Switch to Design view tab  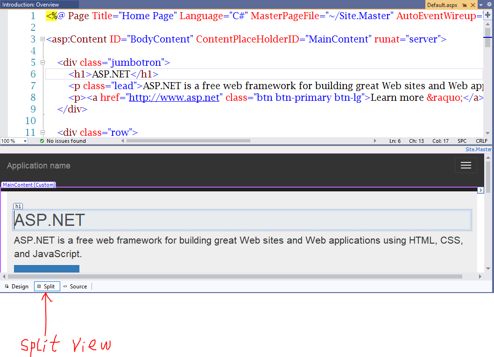pos(17,287)
